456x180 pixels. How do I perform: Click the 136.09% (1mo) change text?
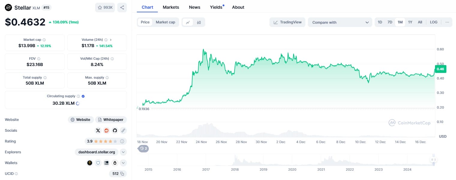(x=64, y=22)
